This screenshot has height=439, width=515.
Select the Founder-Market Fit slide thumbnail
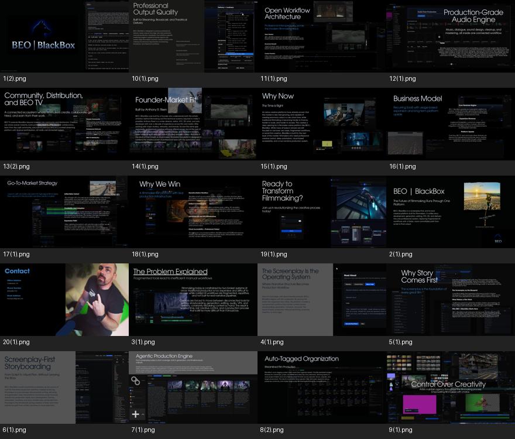[x=193, y=124]
